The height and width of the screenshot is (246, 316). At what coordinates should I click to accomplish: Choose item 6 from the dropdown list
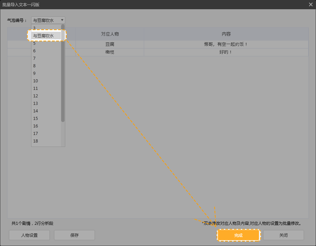click(x=35, y=51)
